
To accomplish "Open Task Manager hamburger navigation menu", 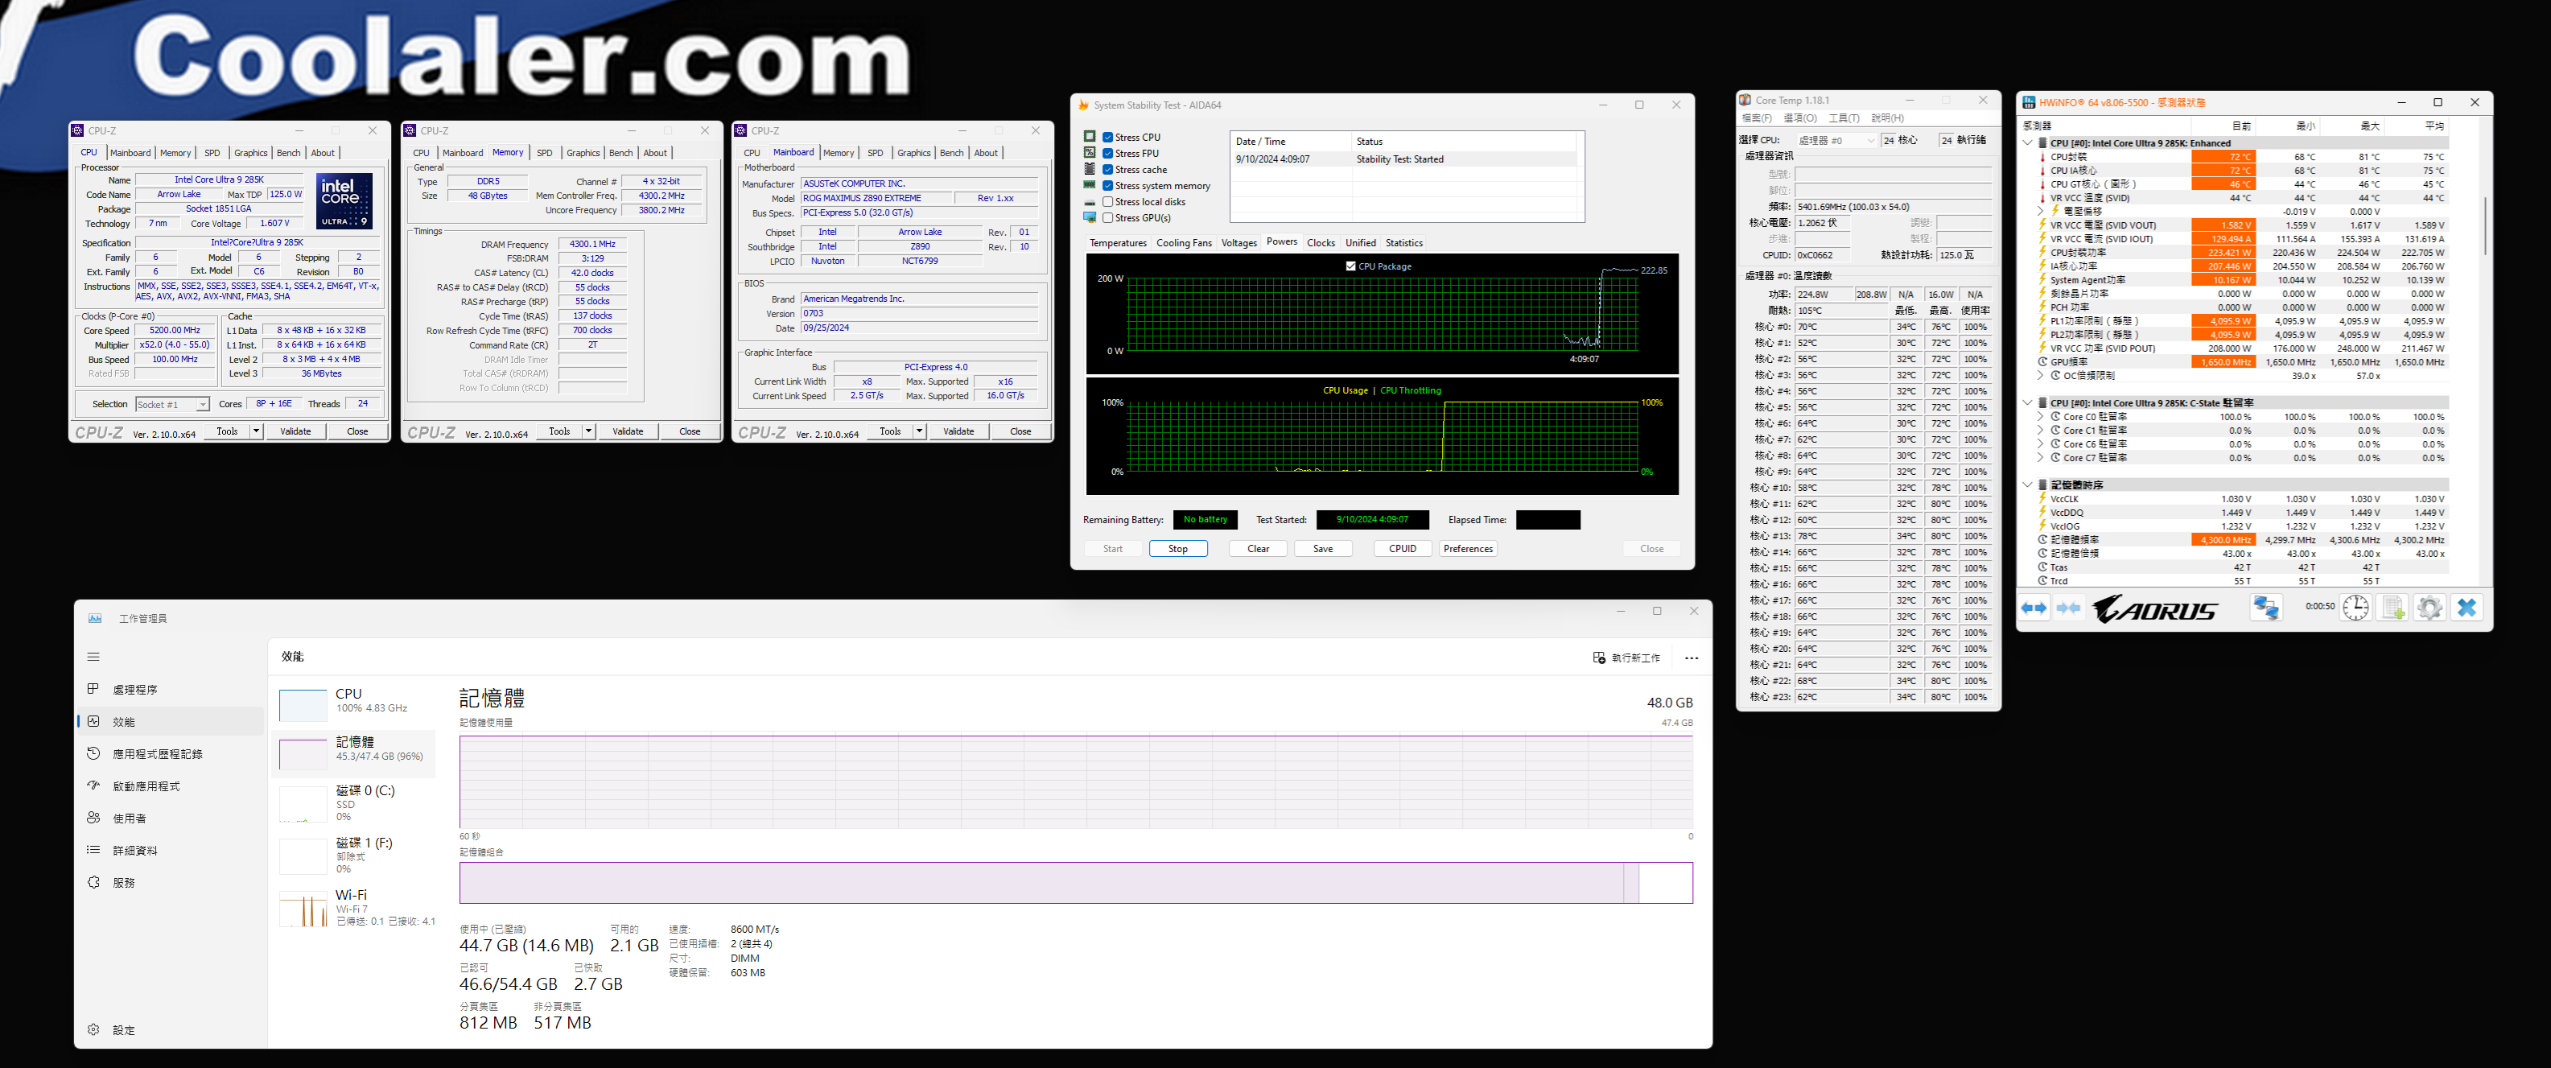I will tap(93, 656).
